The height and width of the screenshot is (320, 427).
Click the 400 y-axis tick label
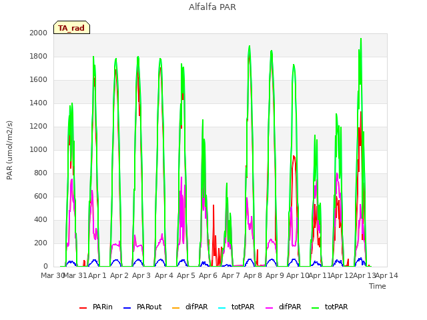pos(41,219)
